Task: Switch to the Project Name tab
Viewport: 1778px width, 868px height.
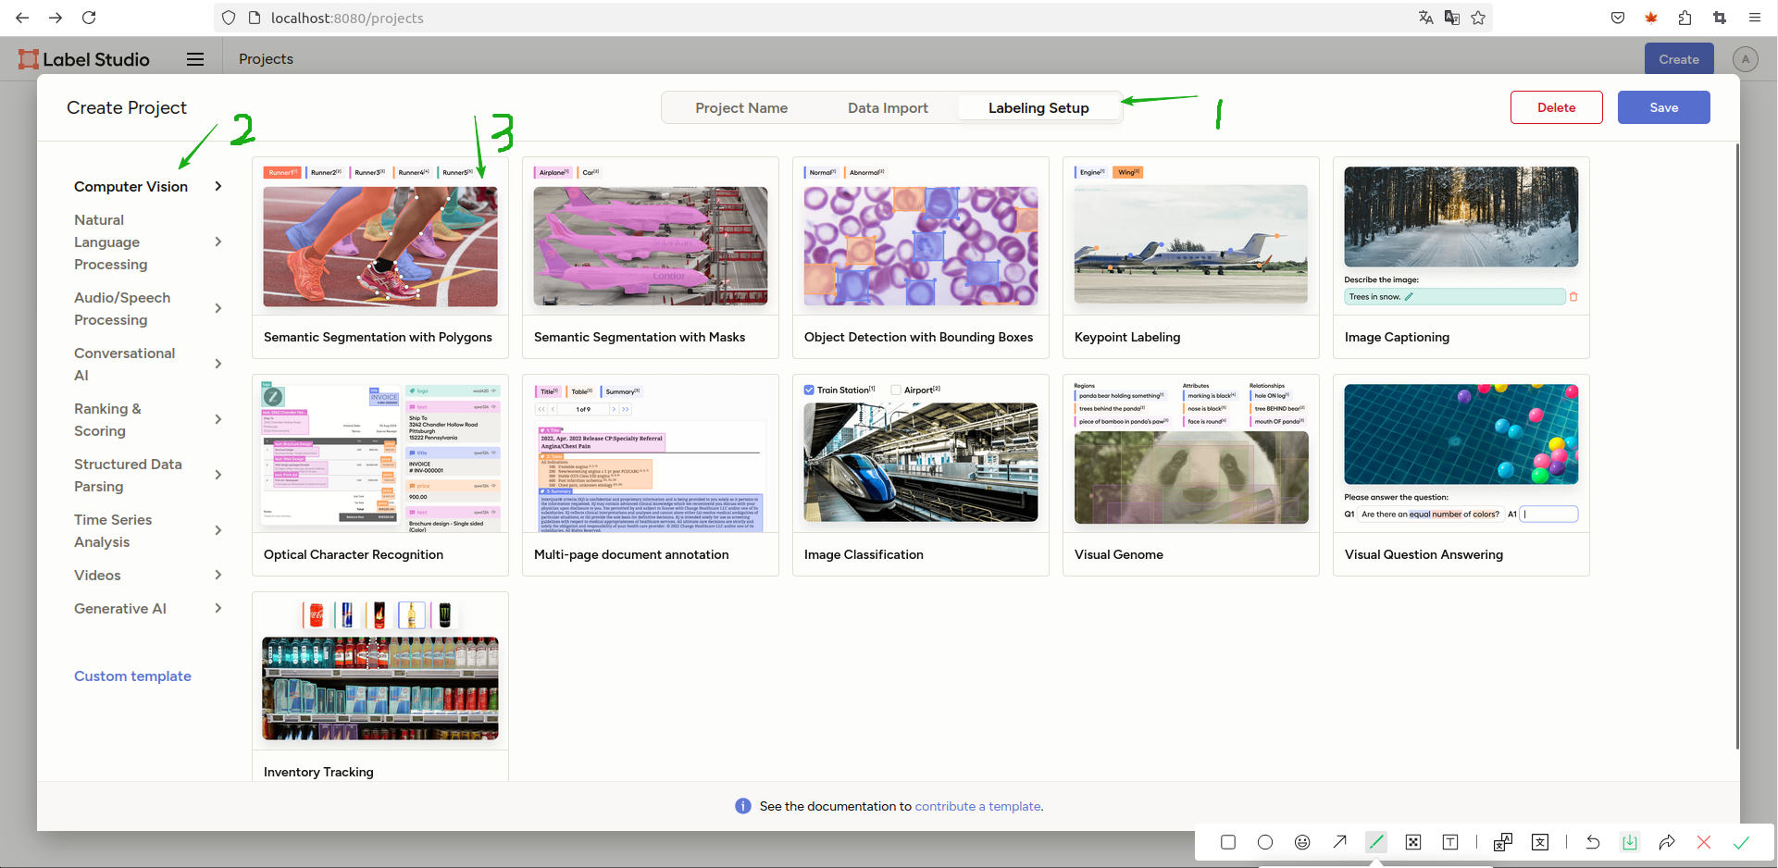Action: (741, 108)
